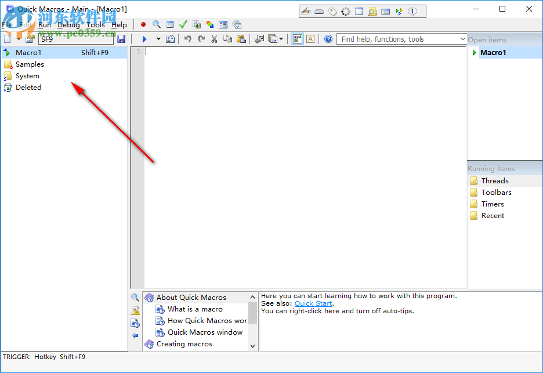Click the folder with magnifier Files icon
The image size is (543, 373).
(372, 12)
